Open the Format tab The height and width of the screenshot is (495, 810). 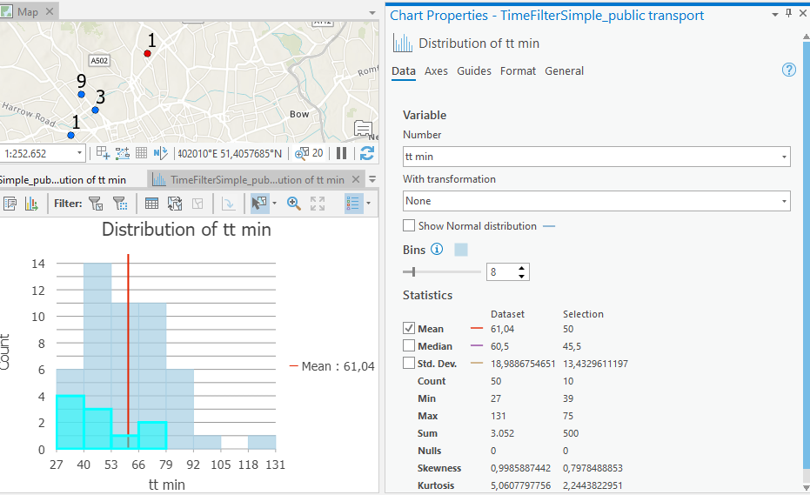[x=518, y=71]
